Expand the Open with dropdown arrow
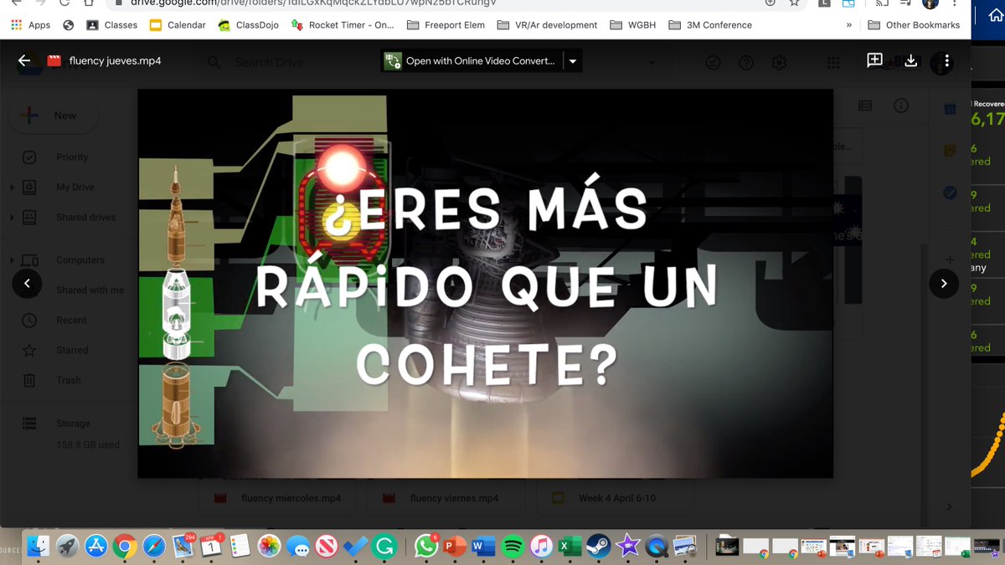1005x565 pixels. point(573,61)
